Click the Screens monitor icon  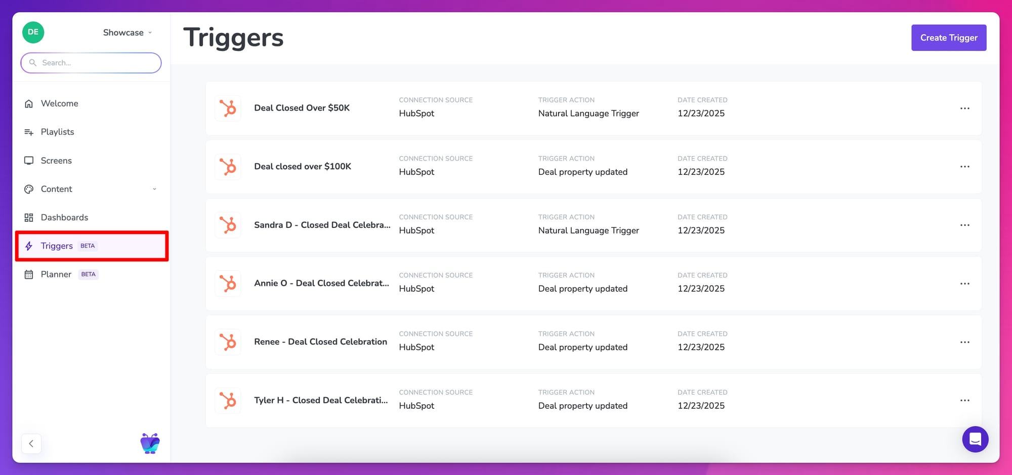[29, 161]
